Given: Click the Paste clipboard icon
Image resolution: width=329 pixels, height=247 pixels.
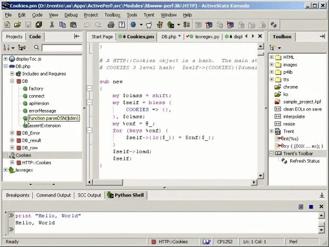Looking at the screenshot, I should 73,25.
